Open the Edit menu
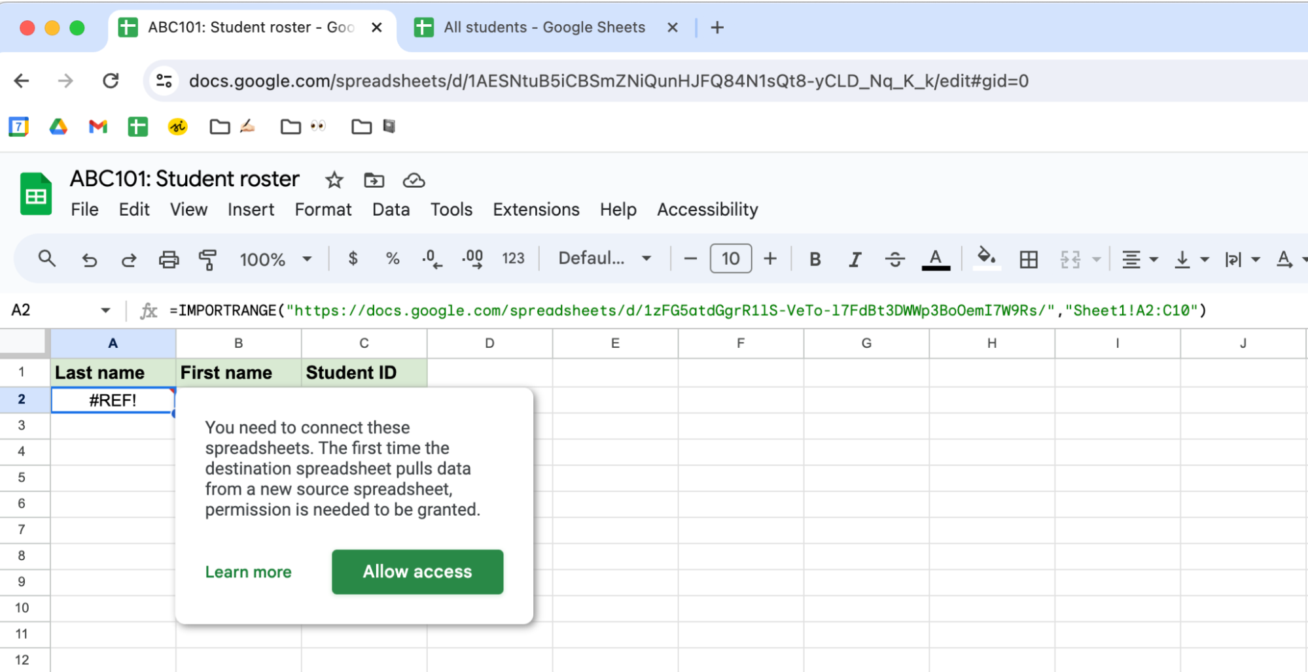The width and height of the screenshot is (1308, 672). (134, 210)
